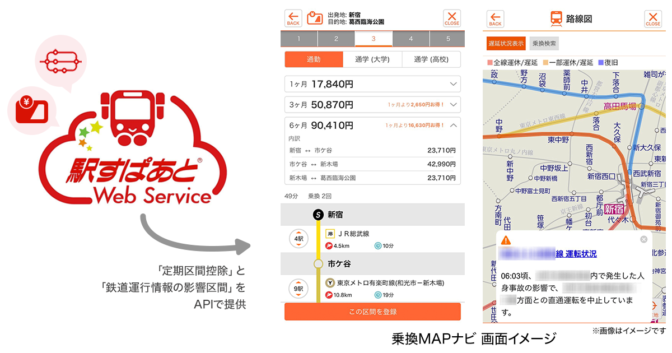Select the 通学 (高校) pass type
Viewport: 672px width, 353px height.
coord(431,59)
